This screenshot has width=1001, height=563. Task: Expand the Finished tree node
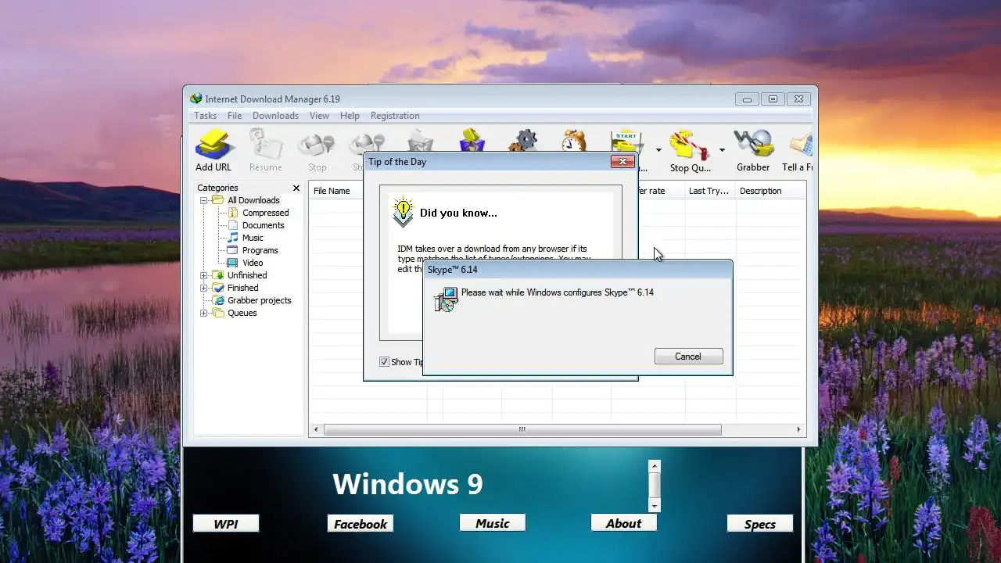pyautogui.click(x=204, y=288)
